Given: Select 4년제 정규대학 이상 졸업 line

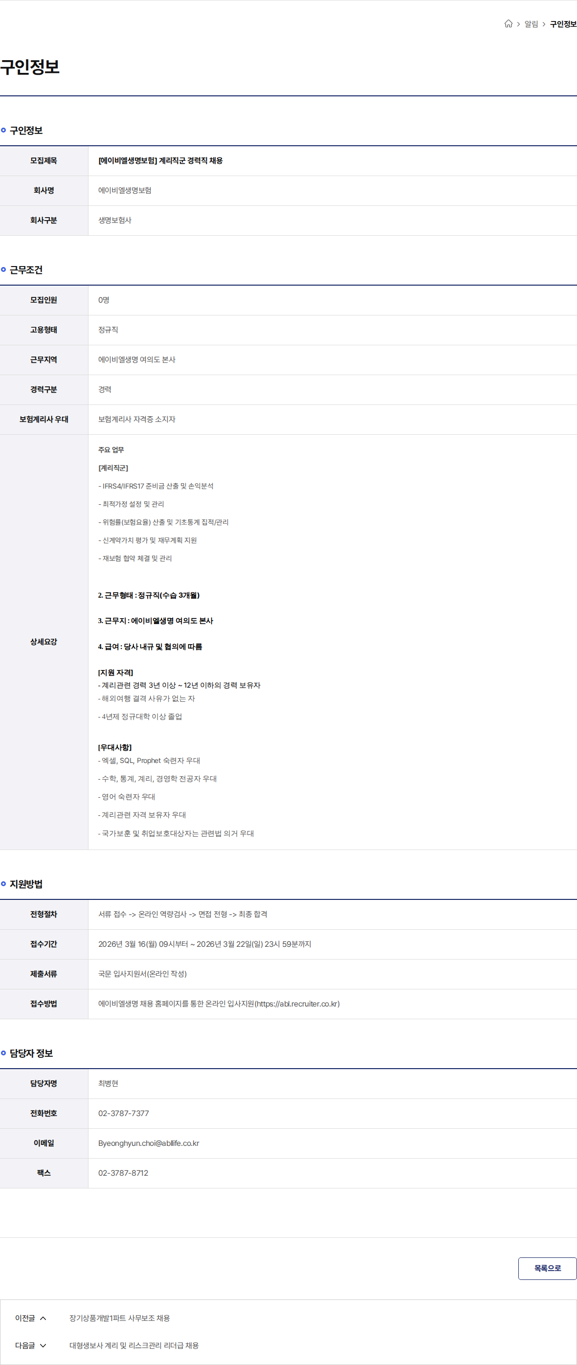Looking at the screenshot, I should 140,716.
